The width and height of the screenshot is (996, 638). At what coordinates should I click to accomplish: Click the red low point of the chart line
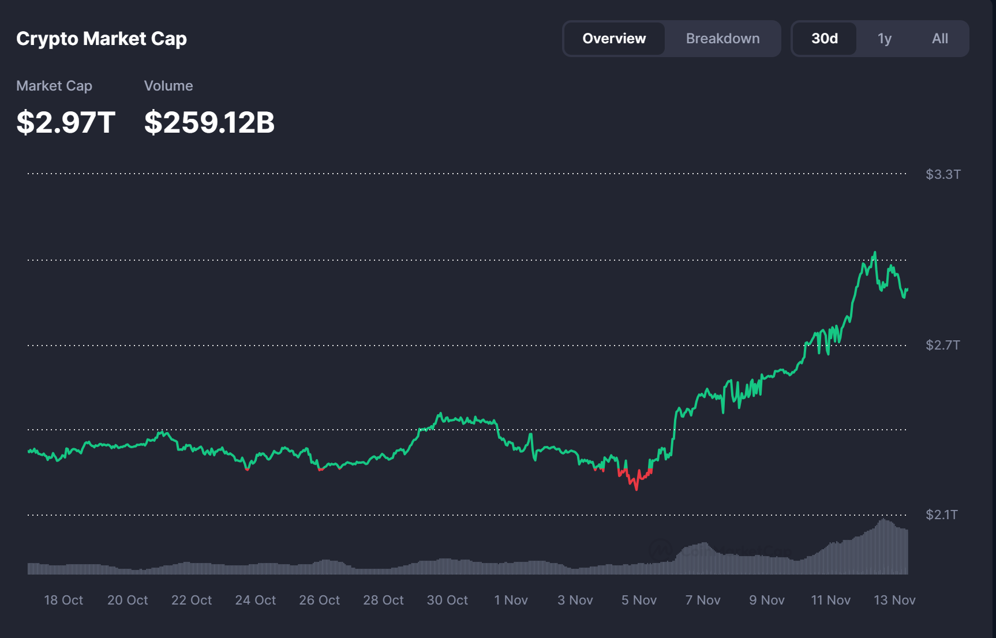click(x=636, y=489)
